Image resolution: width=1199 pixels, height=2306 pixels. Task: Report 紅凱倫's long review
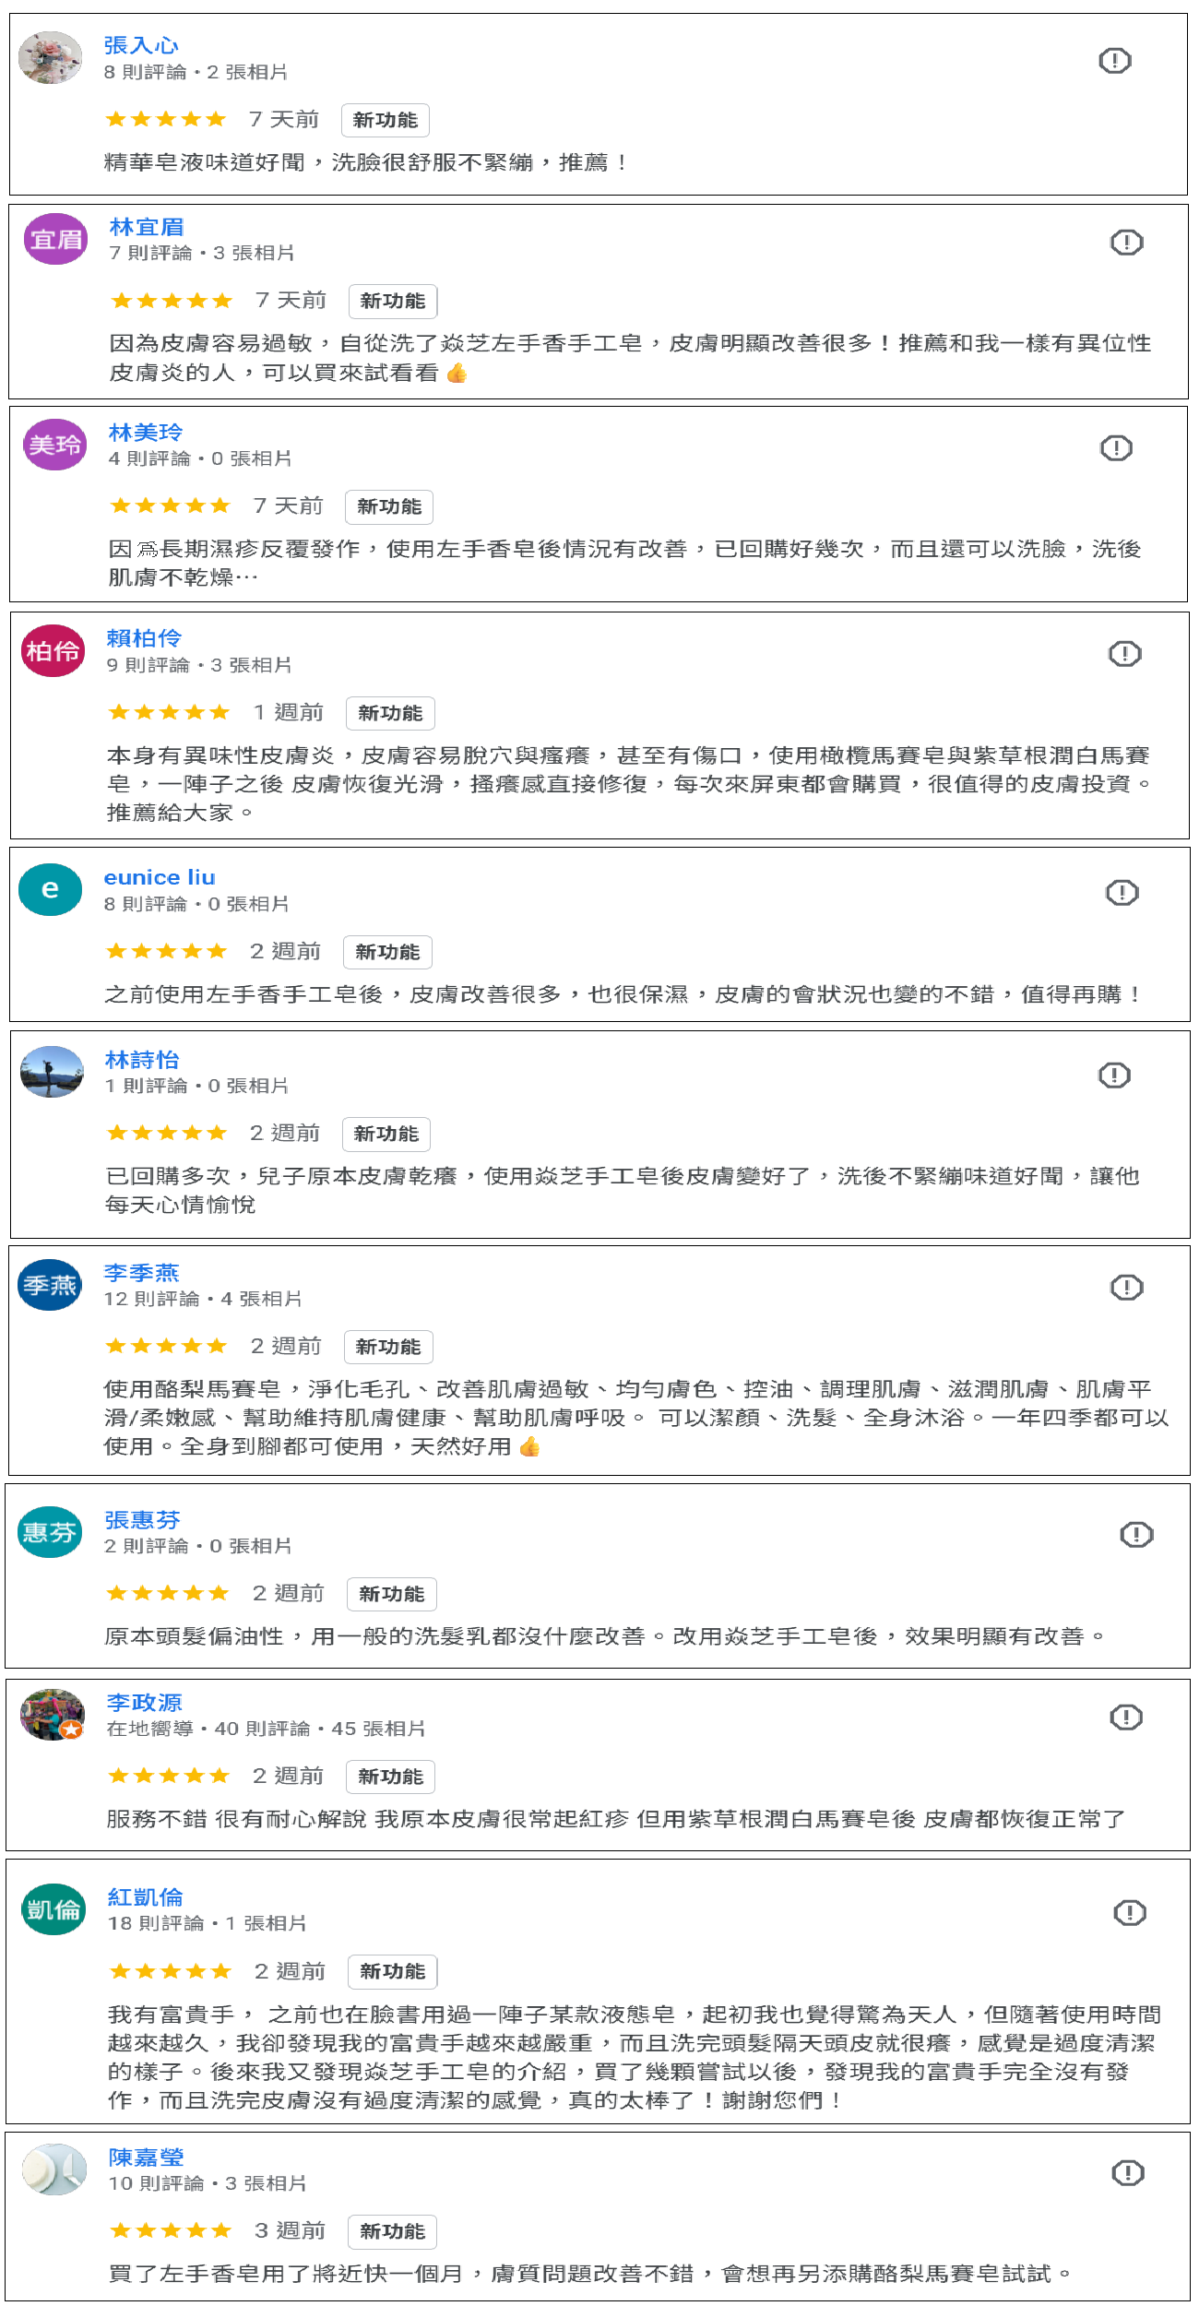[1129, 1913]
